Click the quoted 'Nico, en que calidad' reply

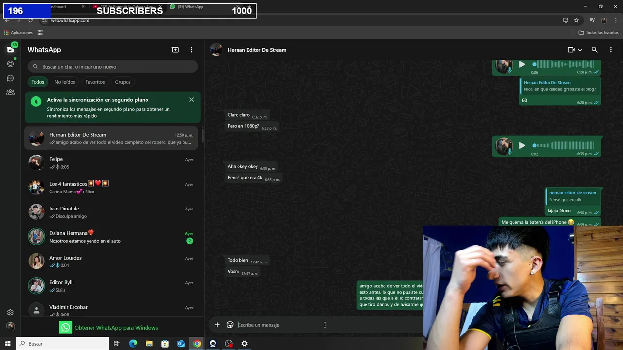(560, 86)
